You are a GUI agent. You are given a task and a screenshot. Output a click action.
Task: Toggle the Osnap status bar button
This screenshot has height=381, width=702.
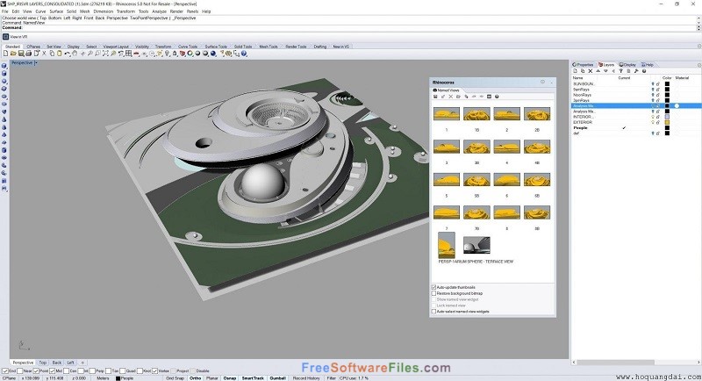(230, 378)
